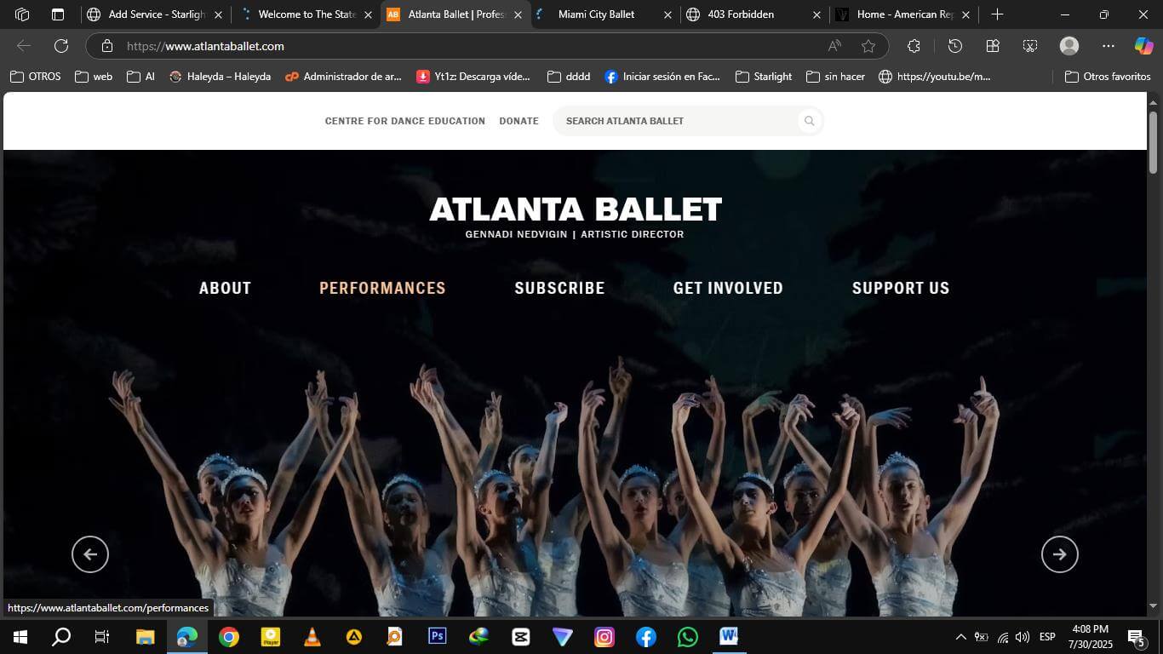Open the Copilot icon in browser toolbar
The height and width of the screenshot is (654, 1163).
click(1143, 46)
